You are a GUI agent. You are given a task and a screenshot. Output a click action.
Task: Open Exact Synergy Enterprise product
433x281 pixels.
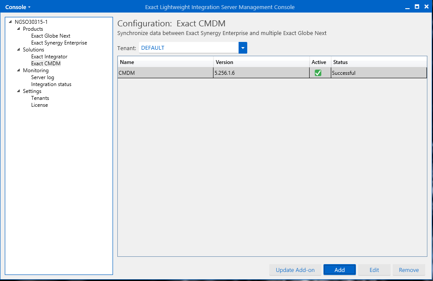tap(59, 42)
